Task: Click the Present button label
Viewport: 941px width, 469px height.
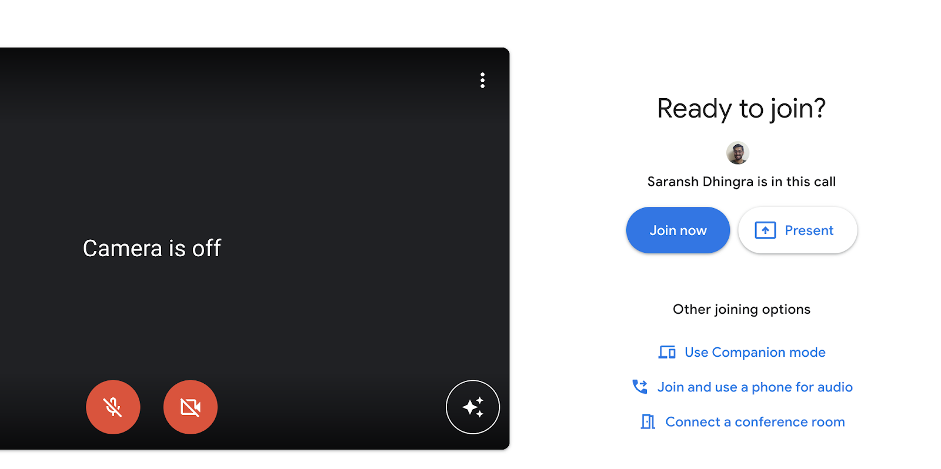Action: 809,230
